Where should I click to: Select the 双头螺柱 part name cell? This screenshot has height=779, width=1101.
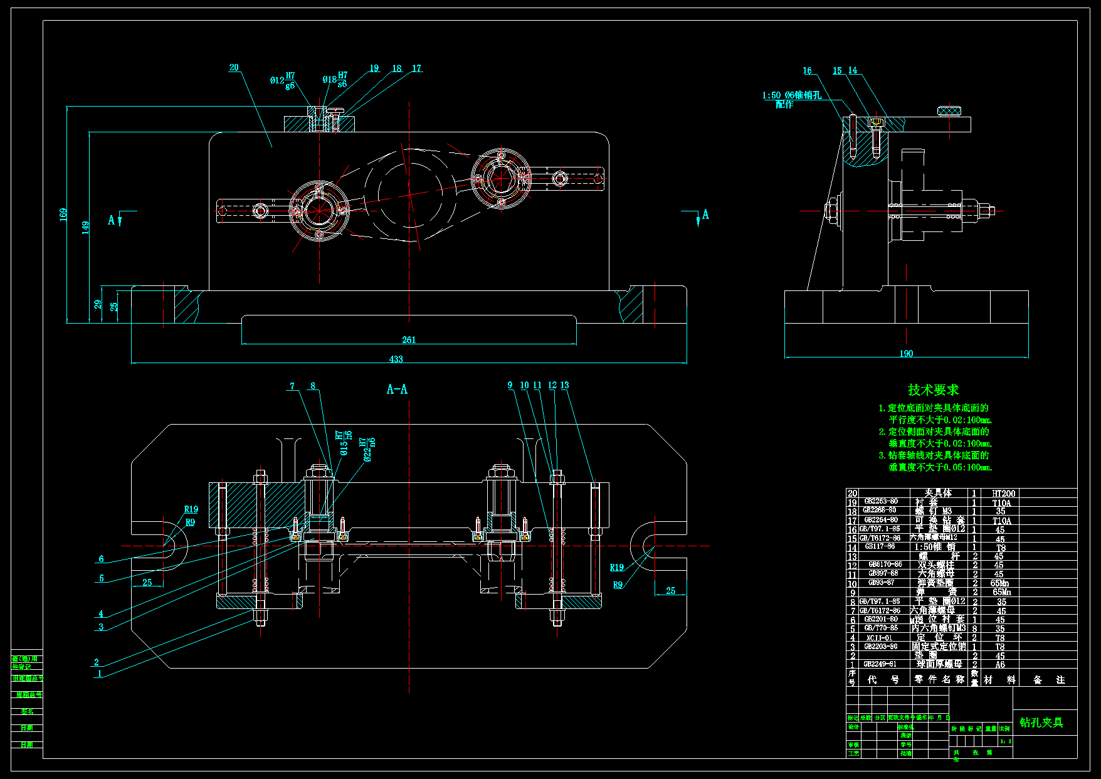coord(935,565)
